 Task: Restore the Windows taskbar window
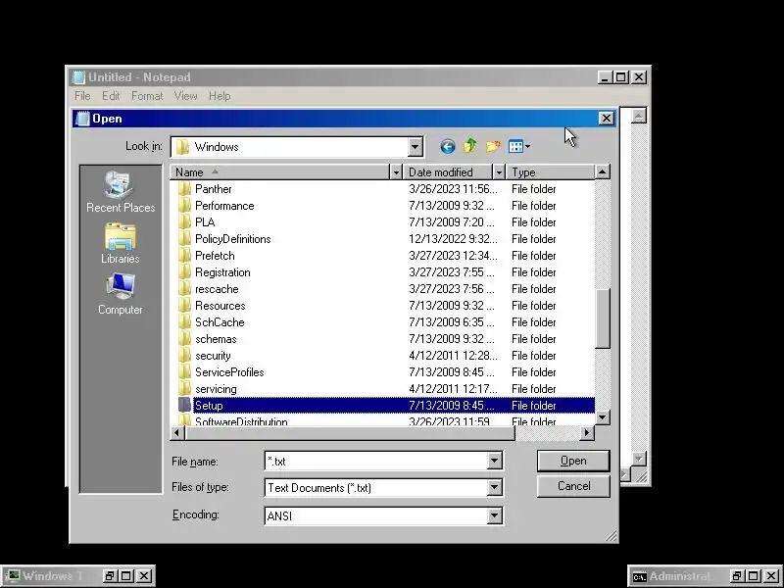pyautogui.click(x=110, y=576)
